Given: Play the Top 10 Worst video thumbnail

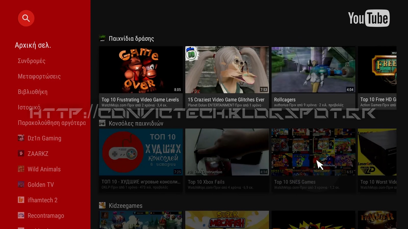Looking at the screenshot, I should 377,152.
